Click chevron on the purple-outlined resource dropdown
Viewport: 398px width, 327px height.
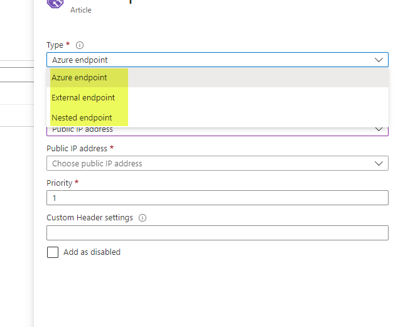tap(379, 129)
